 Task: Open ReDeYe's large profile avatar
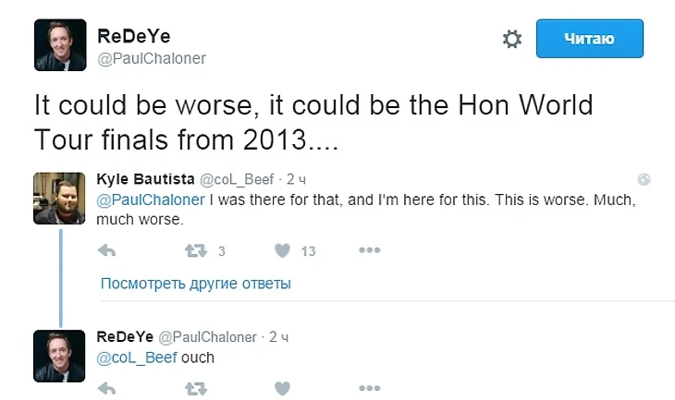[x=60, y=46]
